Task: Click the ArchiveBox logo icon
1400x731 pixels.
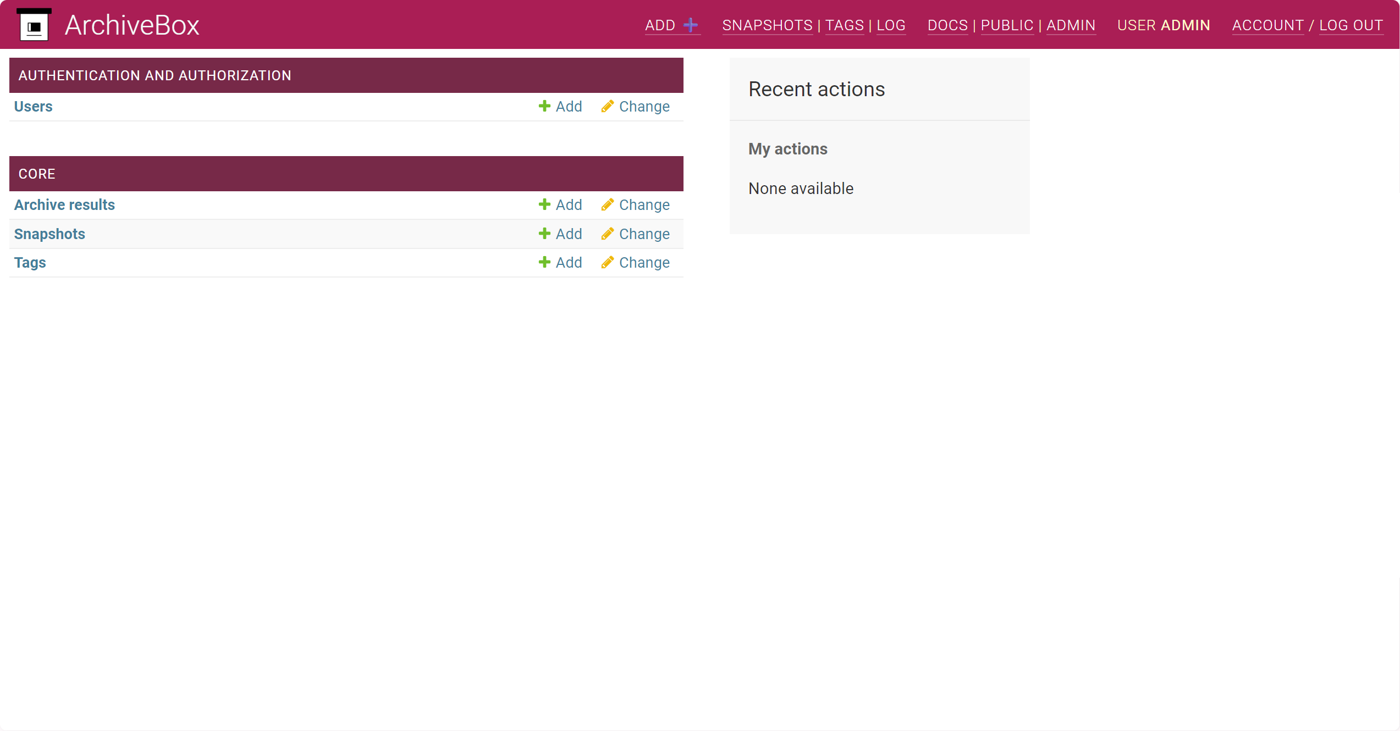Action: pos(34,25)
